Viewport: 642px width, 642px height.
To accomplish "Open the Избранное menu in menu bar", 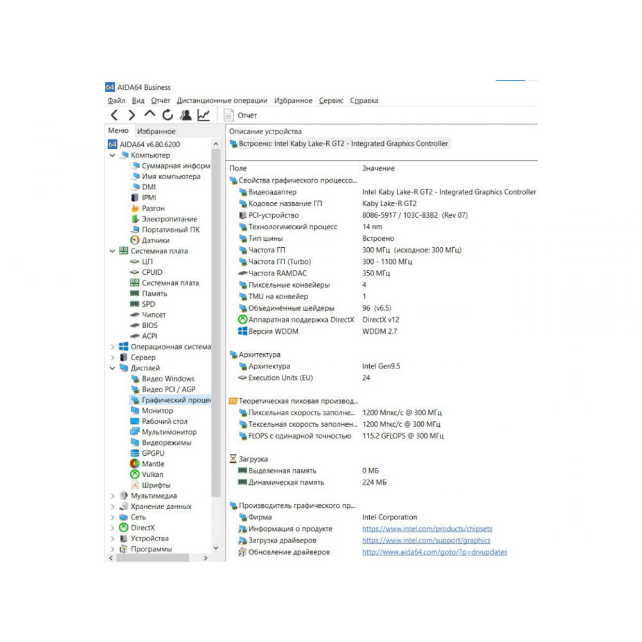I will [x=293, y=100].
